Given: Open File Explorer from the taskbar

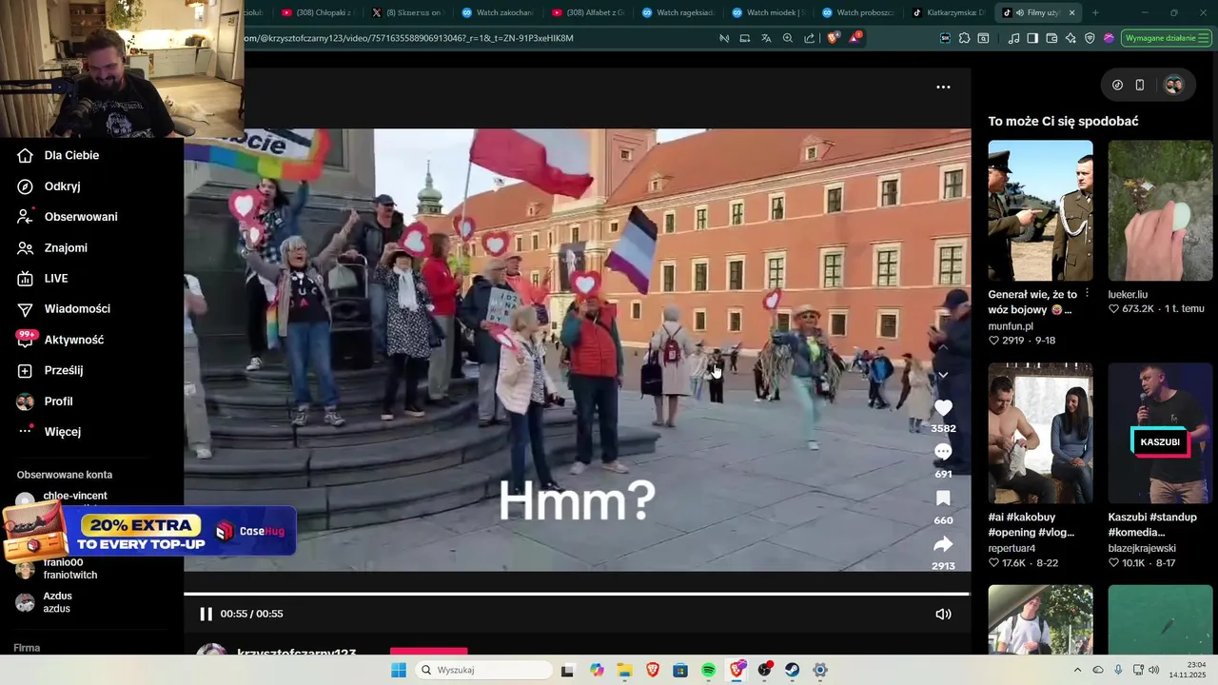Looking at the screenshot, I should click(625, 670).
